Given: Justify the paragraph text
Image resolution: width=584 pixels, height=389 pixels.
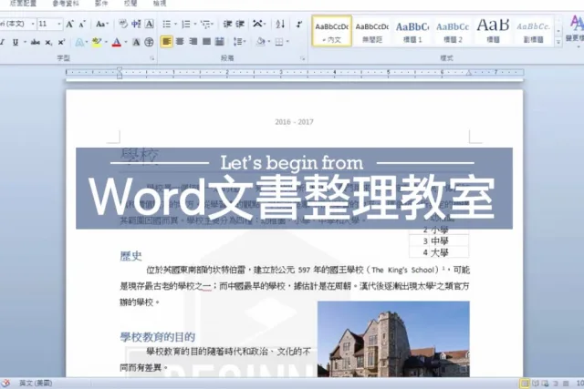Looking at the screenshot, I should click(206, 42).
